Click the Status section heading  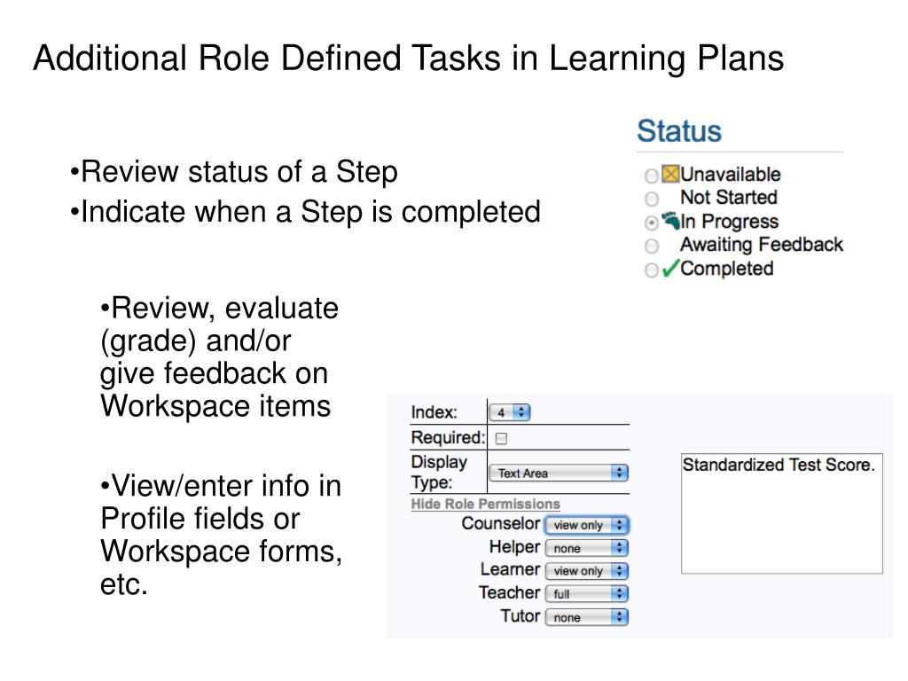(x=679, y=131)
